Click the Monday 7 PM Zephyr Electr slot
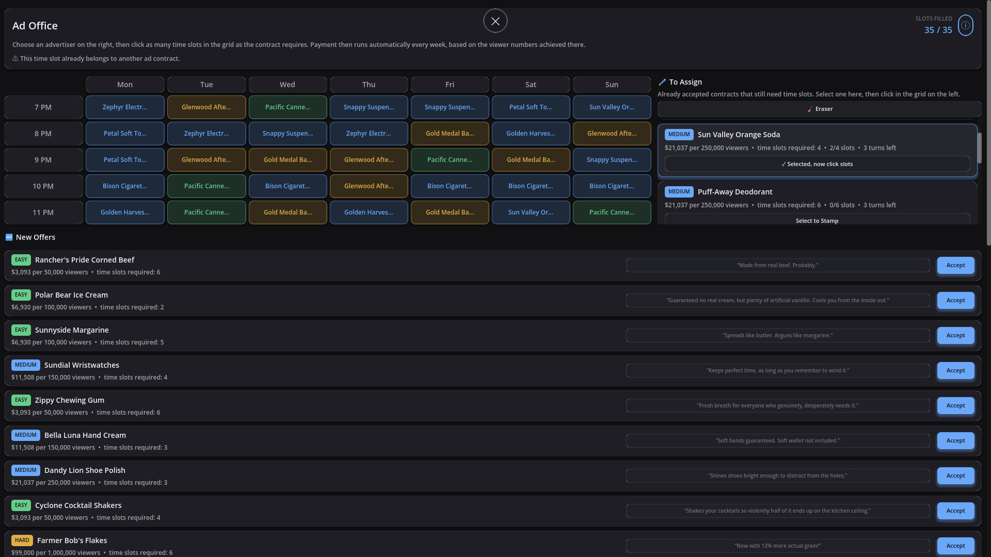Viewport: 991px width, 557px height. (x=125, y=107)
